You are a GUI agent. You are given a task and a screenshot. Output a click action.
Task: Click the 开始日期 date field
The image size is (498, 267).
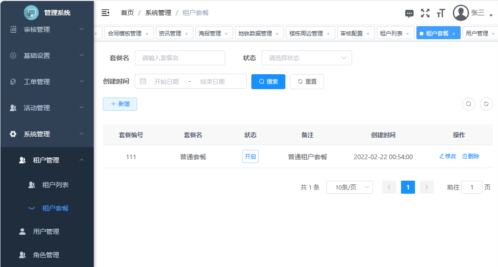click(166, 82)
